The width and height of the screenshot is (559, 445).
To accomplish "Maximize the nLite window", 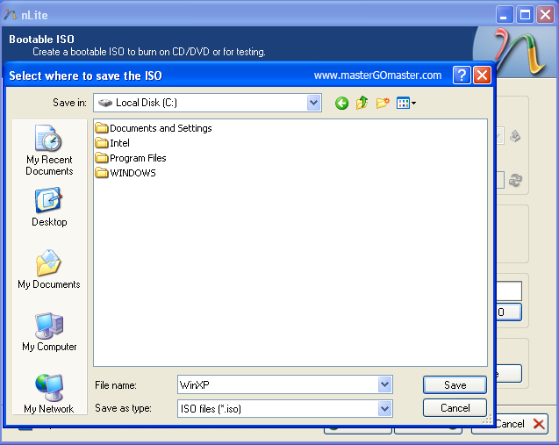I will 525,15.
